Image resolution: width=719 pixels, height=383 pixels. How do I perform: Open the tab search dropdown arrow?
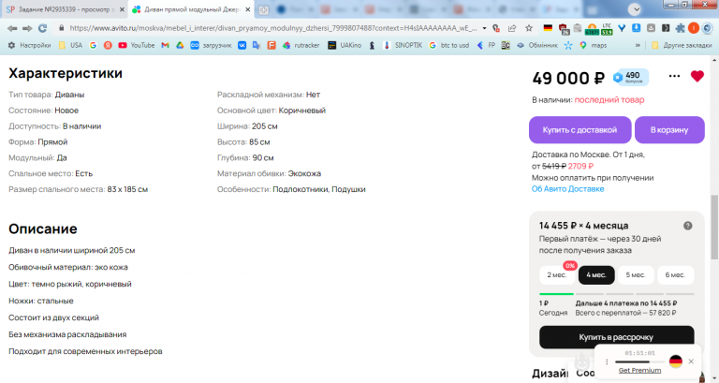(x=634, y=9)
